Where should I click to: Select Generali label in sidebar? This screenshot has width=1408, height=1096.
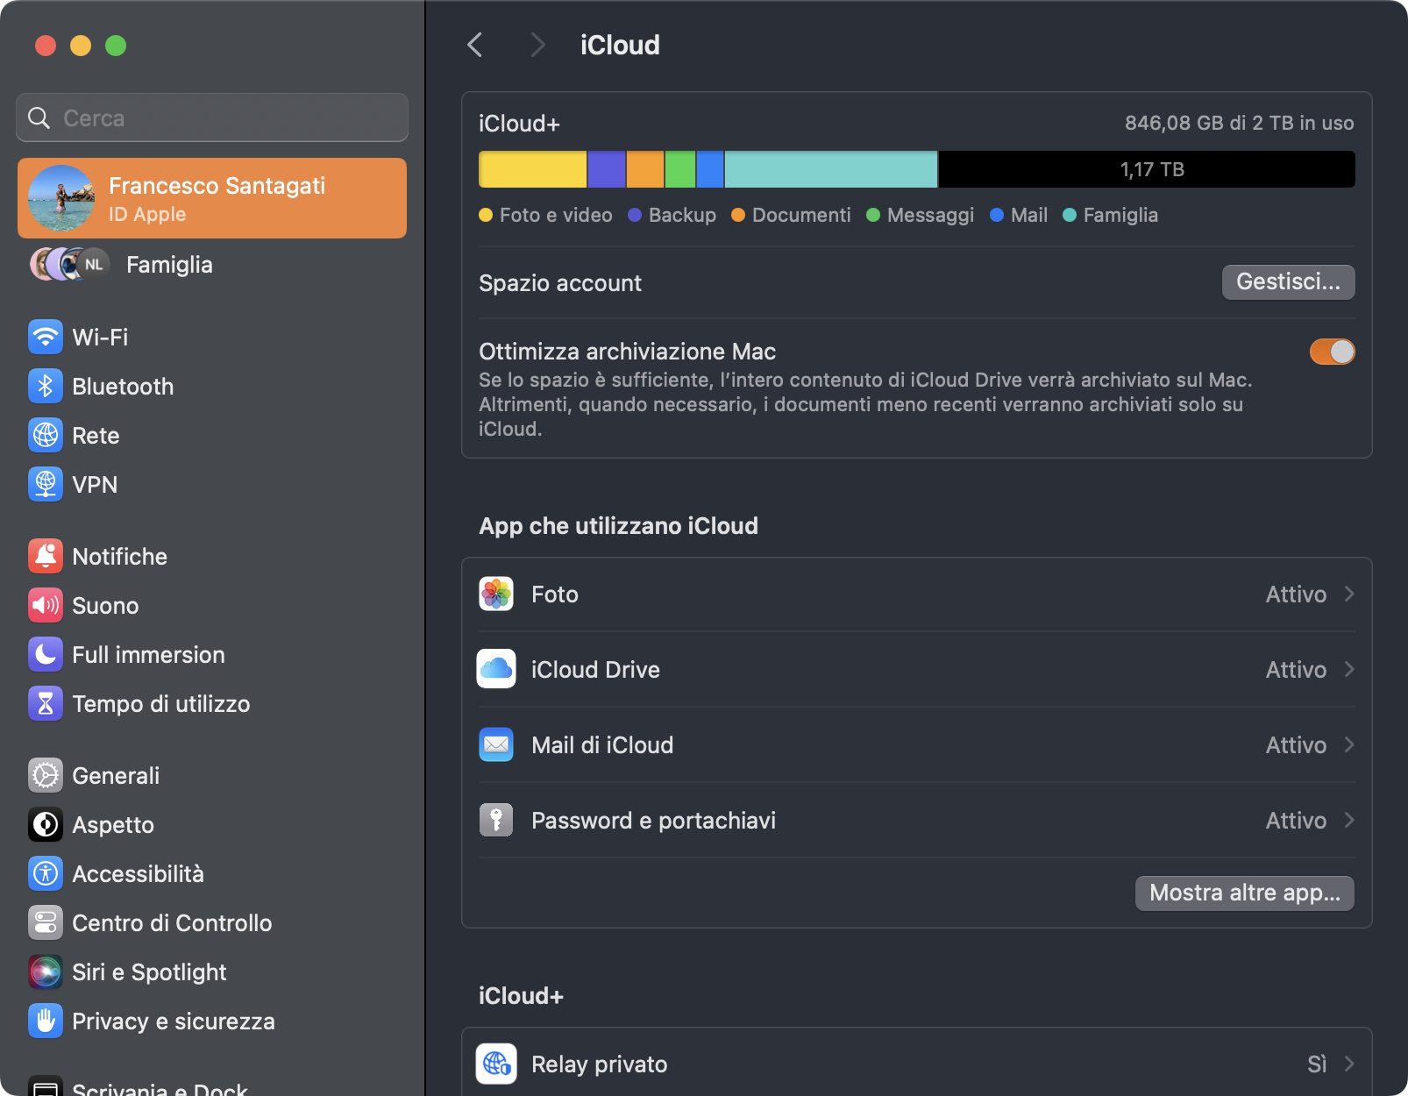pyautogui.click(x=116, y=775)
